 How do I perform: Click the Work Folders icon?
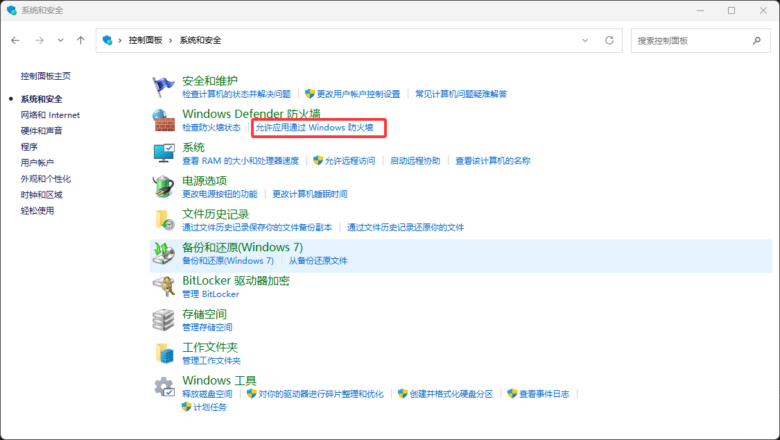(164, 353)
